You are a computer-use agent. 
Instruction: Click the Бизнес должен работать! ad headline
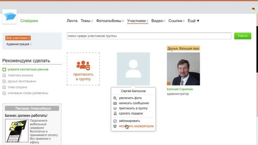point(26,116)
